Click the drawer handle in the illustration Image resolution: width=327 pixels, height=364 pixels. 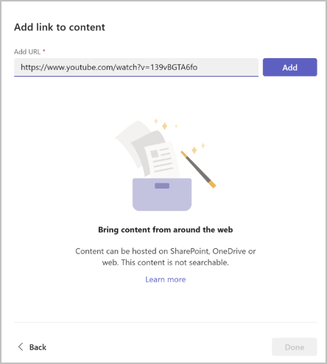click(162, 186)
